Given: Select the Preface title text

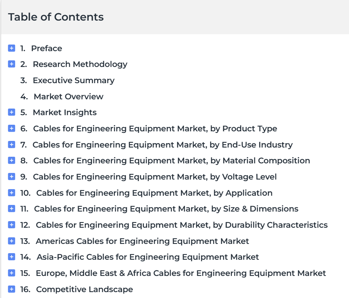Looking at the screenshot, I should click(46, 48).
